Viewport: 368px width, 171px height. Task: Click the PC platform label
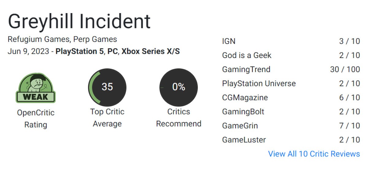coord(113,51)
